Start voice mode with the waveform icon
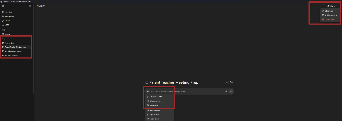This screenshot has height=121, width=342. point(231,91)
